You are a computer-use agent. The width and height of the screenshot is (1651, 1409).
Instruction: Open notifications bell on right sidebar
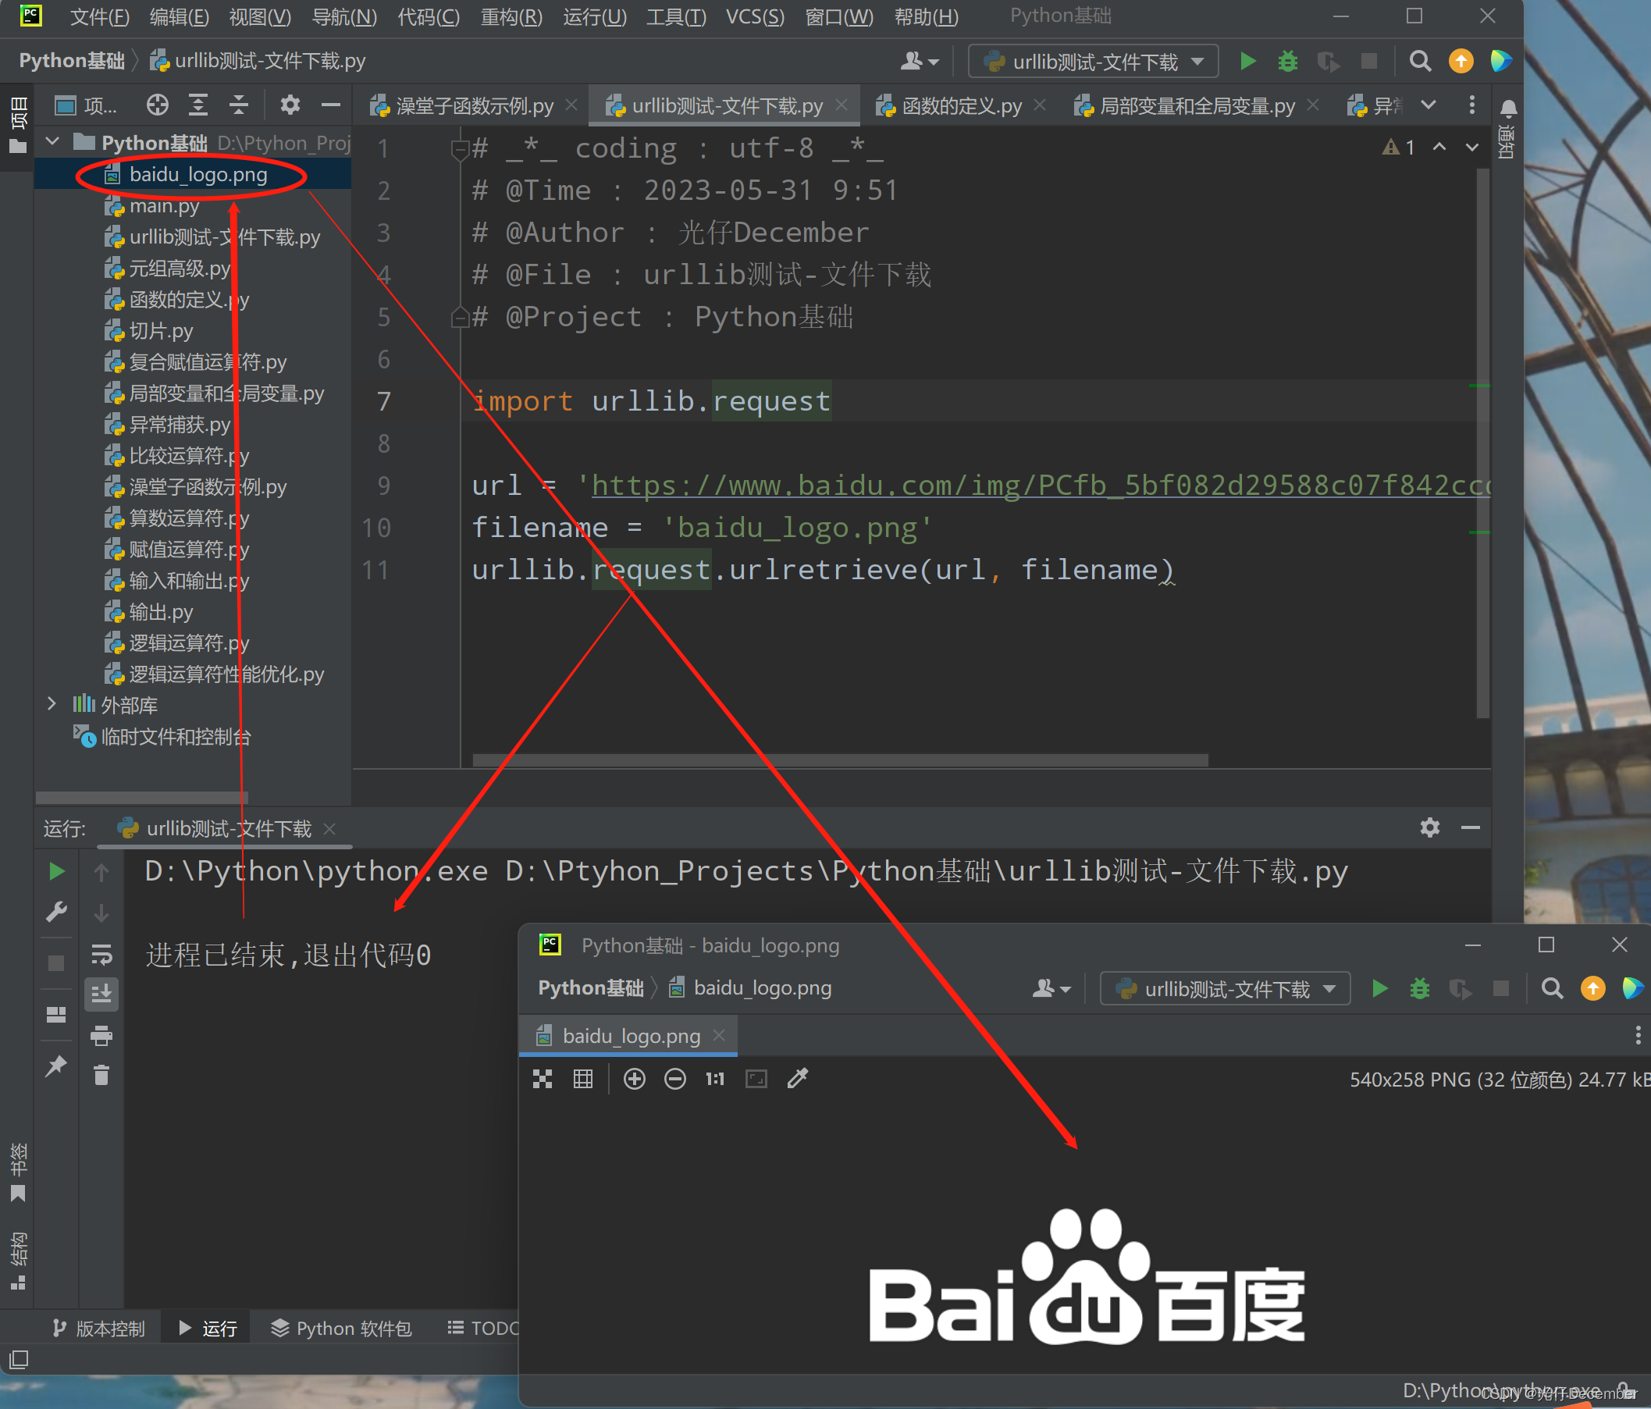click(x=1507, y=109)
